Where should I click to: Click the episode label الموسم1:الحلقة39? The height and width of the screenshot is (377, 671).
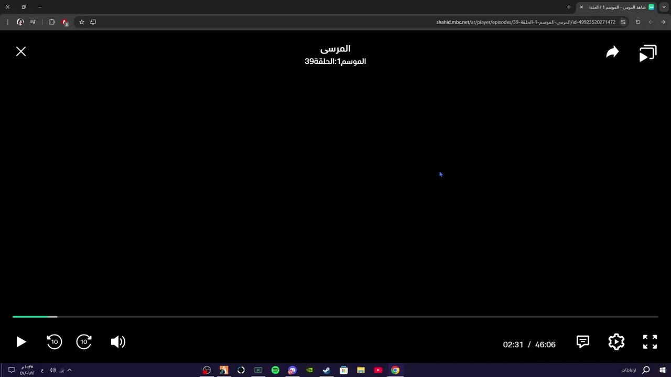tap(335, 61)
